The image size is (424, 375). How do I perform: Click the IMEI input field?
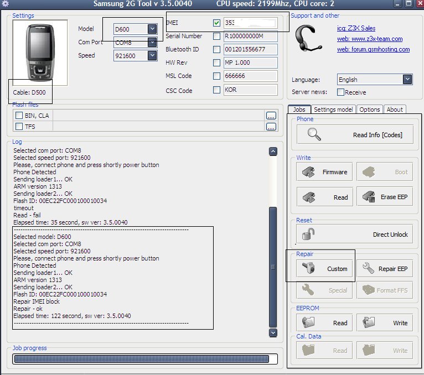click(250, 23)
